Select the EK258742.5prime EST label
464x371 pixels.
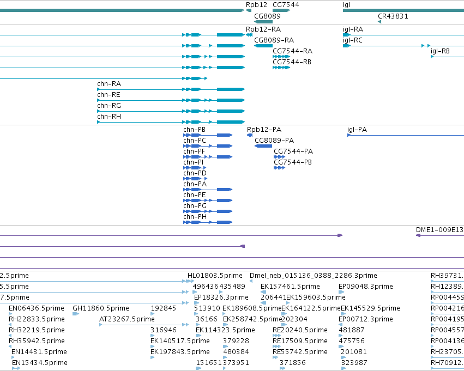point(252,319)
